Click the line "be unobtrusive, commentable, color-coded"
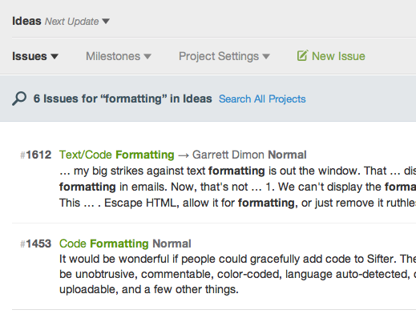 click(x=237, y=274)
